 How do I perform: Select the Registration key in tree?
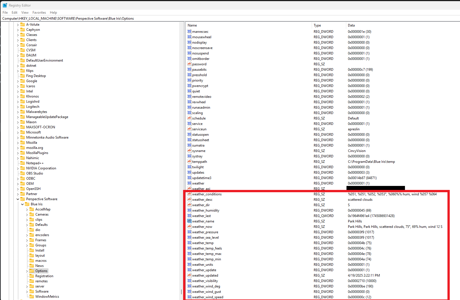point(44,276)
